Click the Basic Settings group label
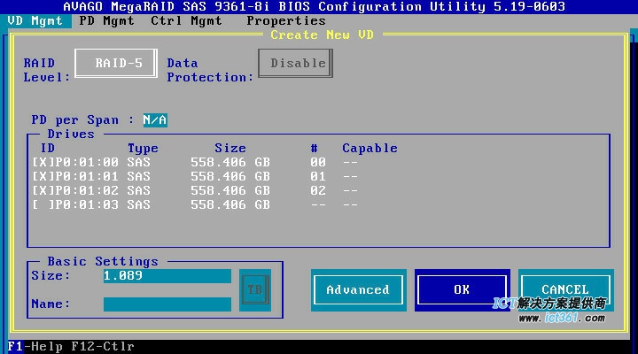The image size is (638, 354). pos(103,261)
